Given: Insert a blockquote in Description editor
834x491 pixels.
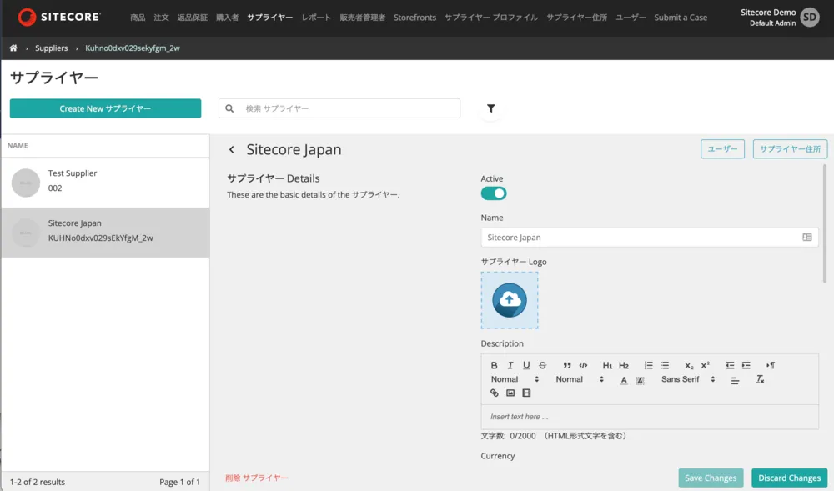Looking at the screenshot, I should (x=567, y=365).
